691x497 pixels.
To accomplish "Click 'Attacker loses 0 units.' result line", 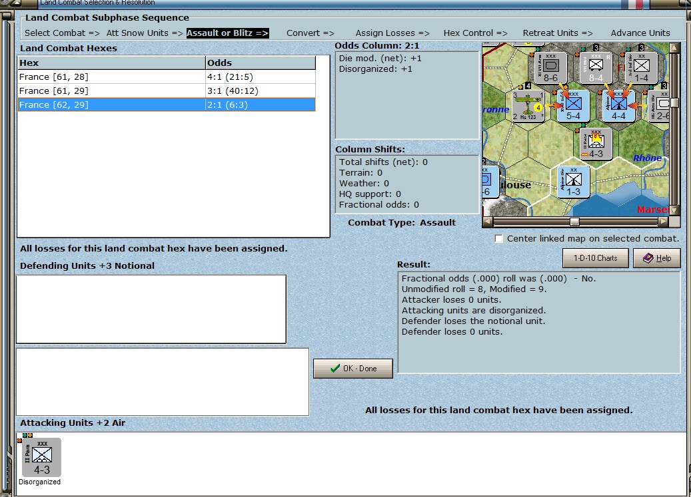I will [x=451, y=300].
